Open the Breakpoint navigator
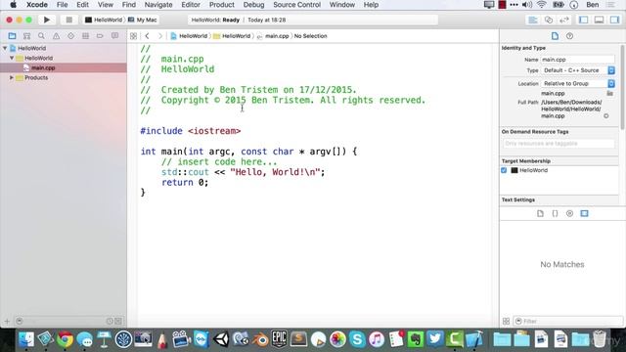This screenshot has width=626, height=352. (x=100, y=36)
